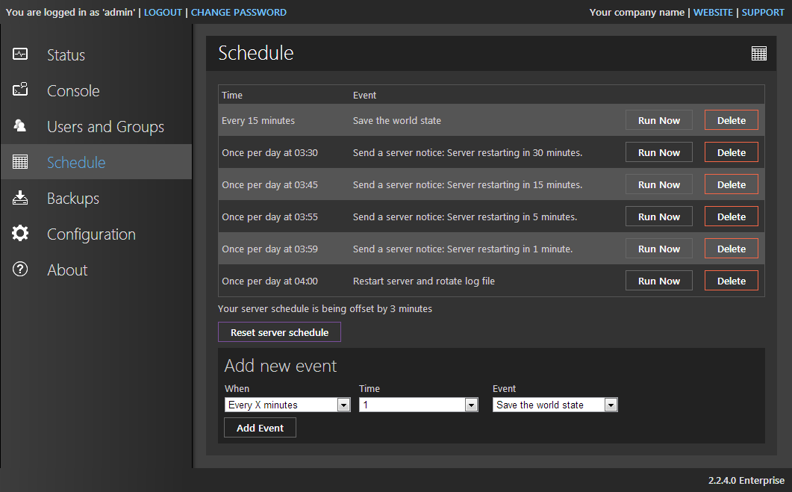792x492 pixels.
Task: Open the Event type dropdown
Action: (x=611, y=405)
